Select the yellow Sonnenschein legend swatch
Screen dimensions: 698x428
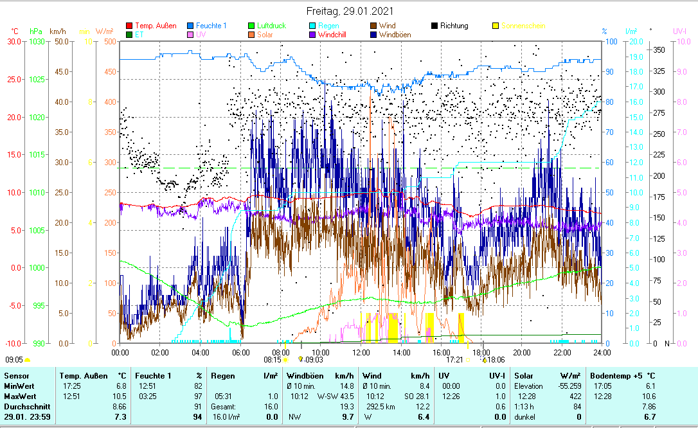(x=496, y=26)
